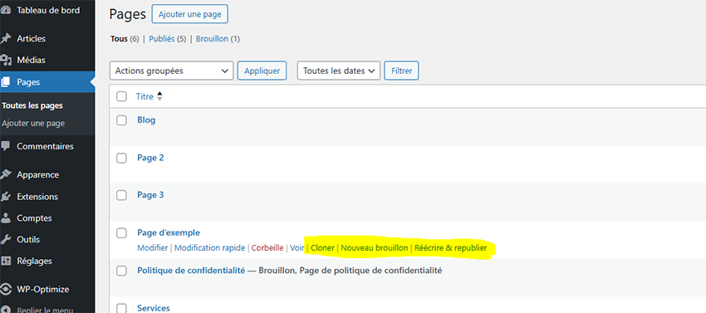Click the Comptes user icon
The height and width of the screenshot is (313, 706).
6,218
